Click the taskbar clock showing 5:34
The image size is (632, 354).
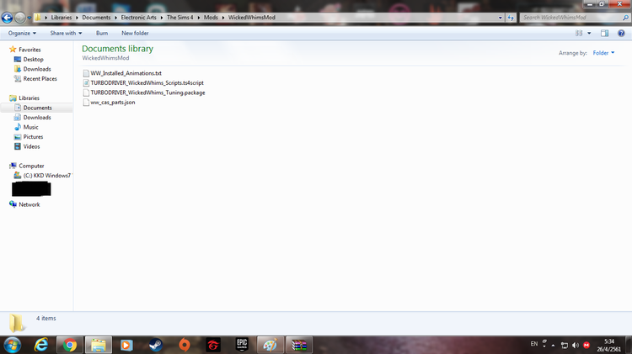(x=609, y=345)
